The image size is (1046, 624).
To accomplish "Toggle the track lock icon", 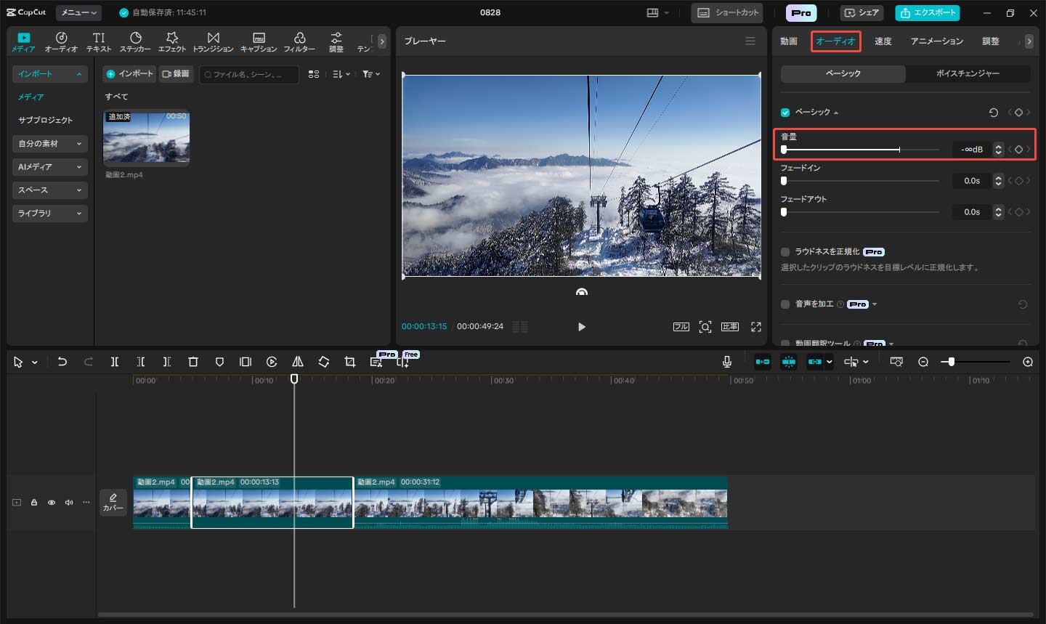I will [34, 503].
